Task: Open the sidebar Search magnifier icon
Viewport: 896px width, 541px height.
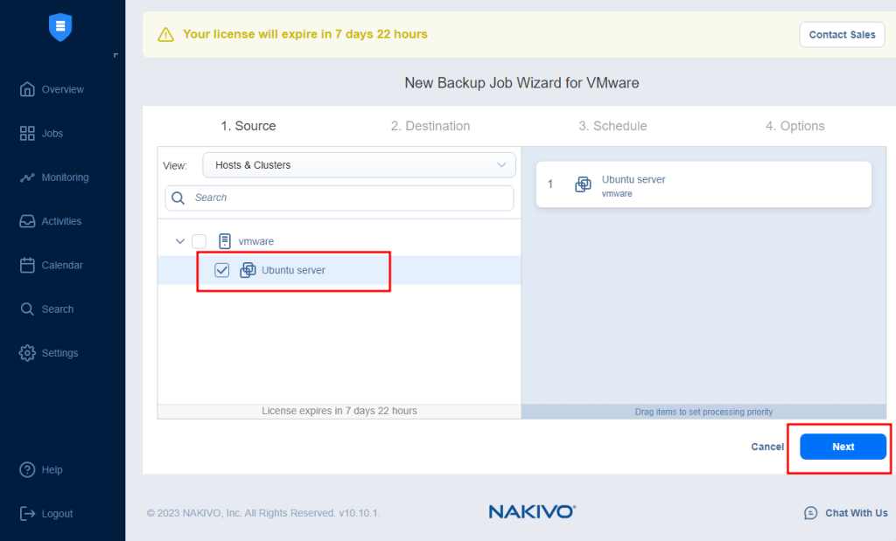Action: (x=27, y=309)
